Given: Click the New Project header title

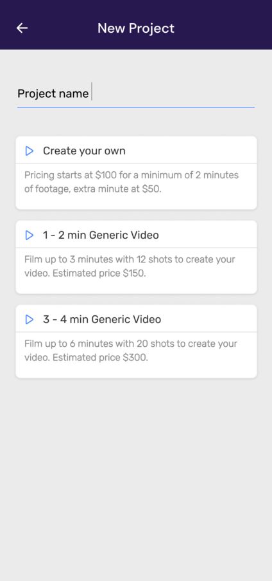Looking at the screenshot, I should pyautogui.click(x=136, y=28).
